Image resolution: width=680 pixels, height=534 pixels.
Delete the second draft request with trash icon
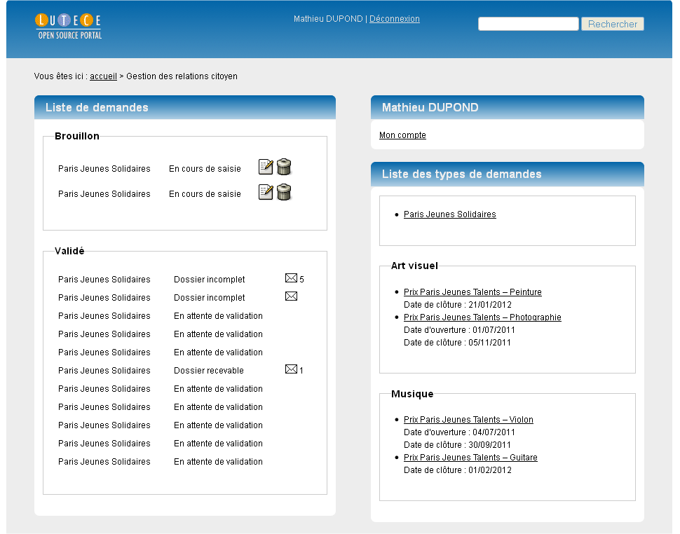[284, 192]
